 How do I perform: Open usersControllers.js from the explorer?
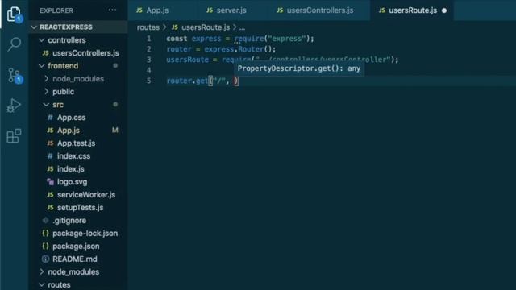pyautogui.click(x=85, y=53)
